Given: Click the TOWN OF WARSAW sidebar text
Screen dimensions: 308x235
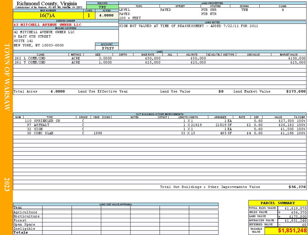Looking at the screenshot, I should 7,77.
